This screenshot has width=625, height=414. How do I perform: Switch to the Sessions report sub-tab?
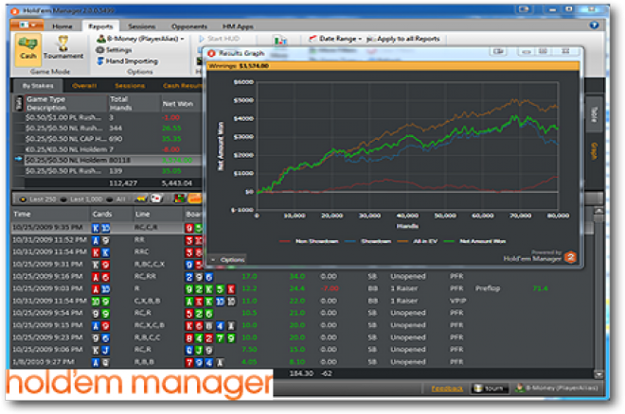pyautogui.click(x=130, y=85)
